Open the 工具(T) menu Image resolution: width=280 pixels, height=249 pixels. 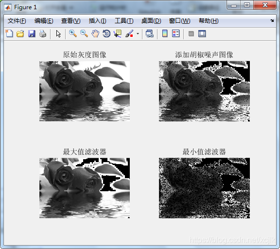(124, 21)
